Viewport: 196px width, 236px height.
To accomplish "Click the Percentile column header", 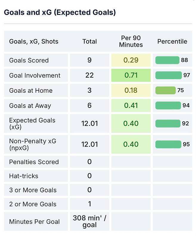I will [172, 42].
